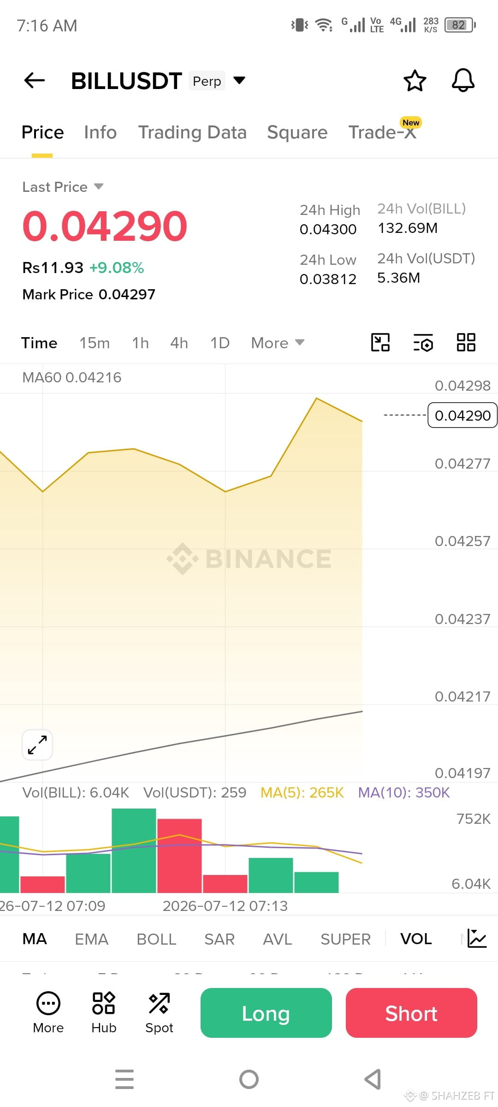
Task: Expand the More timeframes dropdown
Action: point(278,343)
